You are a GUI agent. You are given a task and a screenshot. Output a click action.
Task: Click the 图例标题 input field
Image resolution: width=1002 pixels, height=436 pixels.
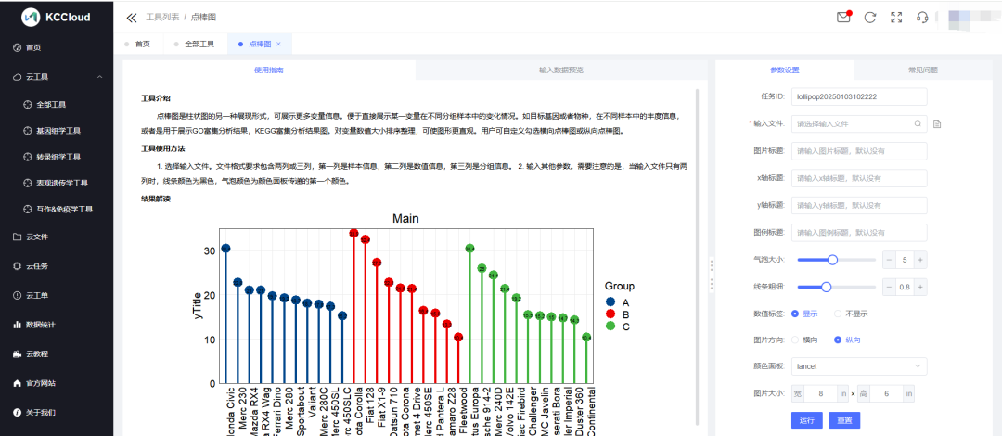(x=859, y=232)
